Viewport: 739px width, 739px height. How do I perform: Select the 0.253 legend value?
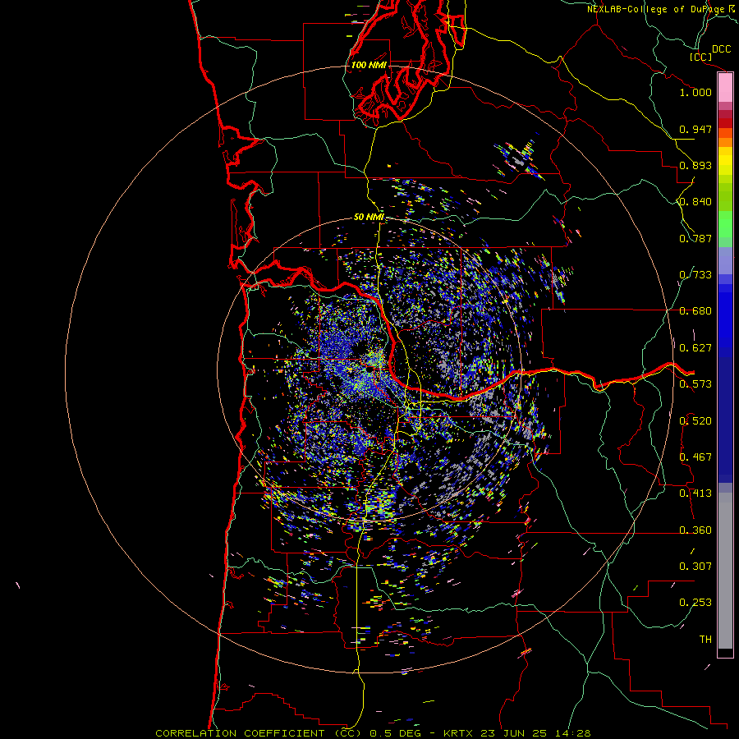click(695, 603)
